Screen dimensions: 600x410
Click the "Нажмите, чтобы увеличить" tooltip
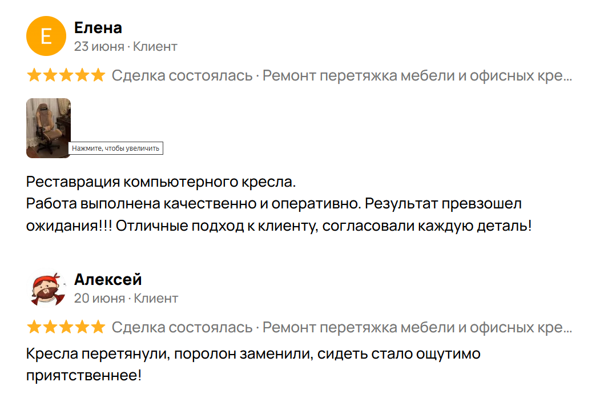(116, 148)
